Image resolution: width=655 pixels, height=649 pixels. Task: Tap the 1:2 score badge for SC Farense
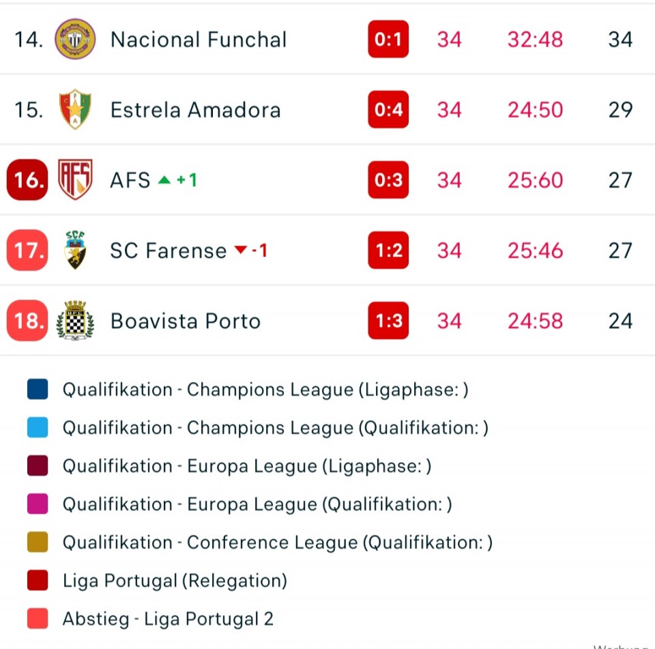(388, 250)
